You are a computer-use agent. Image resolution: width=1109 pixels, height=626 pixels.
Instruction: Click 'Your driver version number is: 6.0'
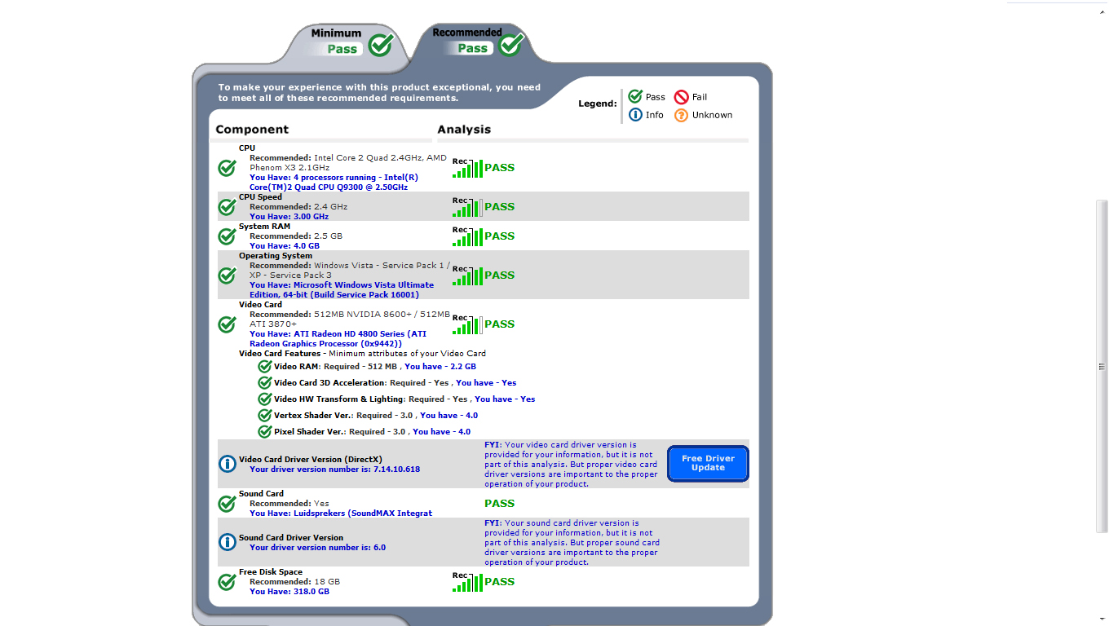coord(317,548)
